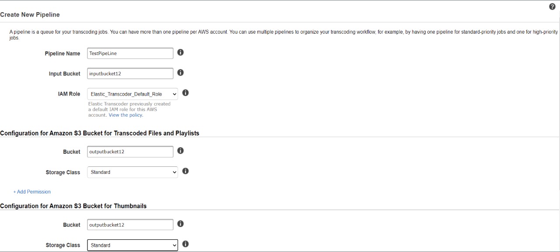Show info icon beside Input Bucket
The height and width of the screenshot is (252, 560).
point(180,72)
